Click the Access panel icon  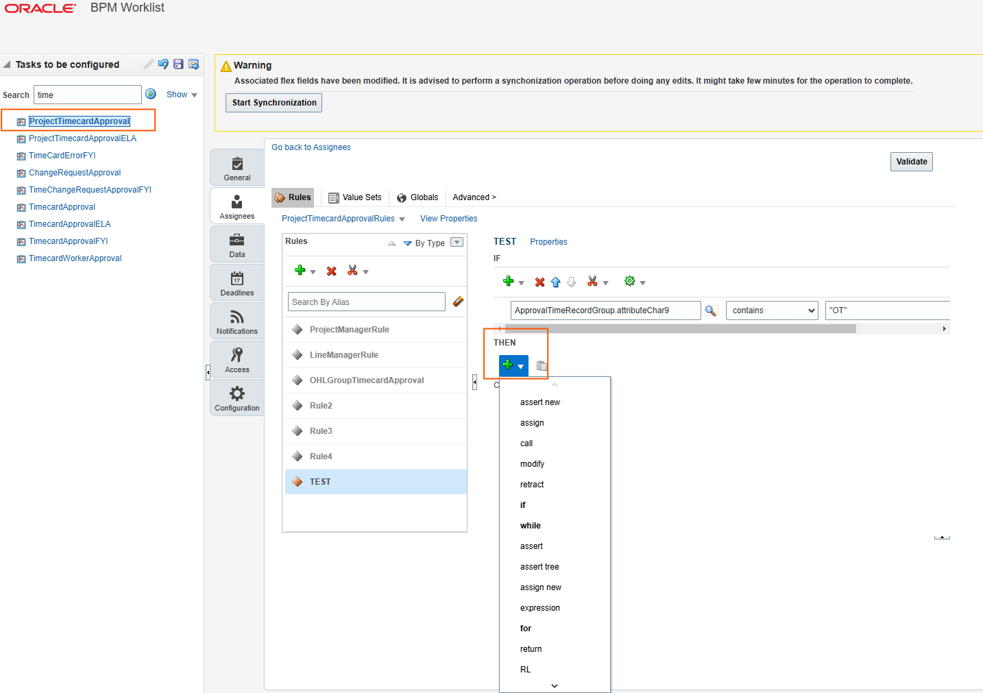(236, 358)
